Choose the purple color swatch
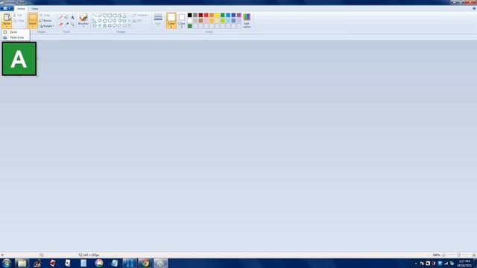 pos(239,15)
